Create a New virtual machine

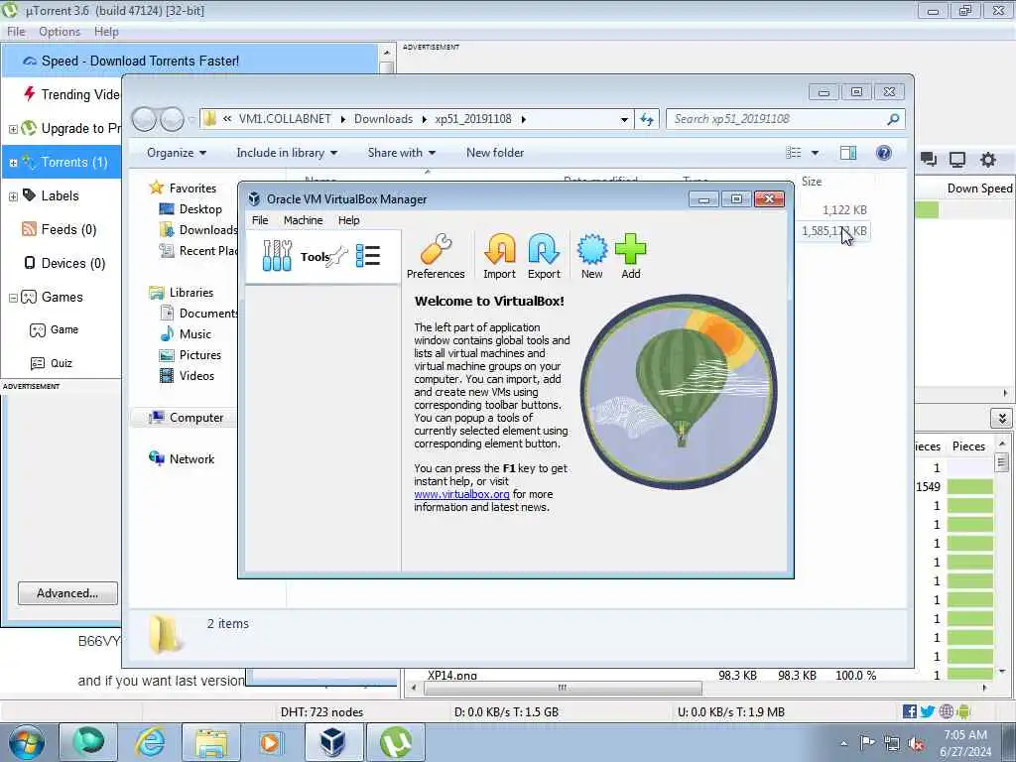[x=591, y=257]
